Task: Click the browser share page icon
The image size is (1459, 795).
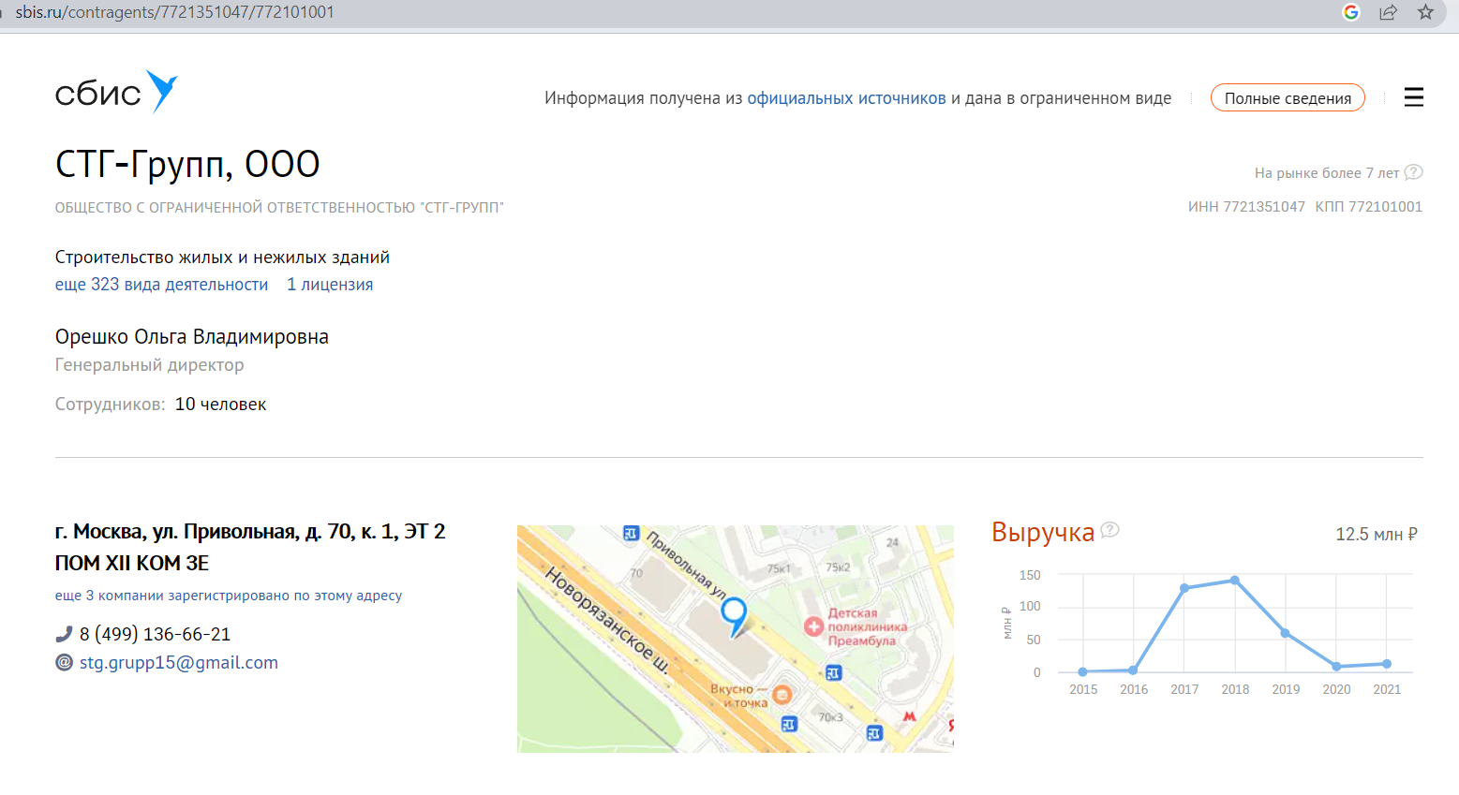Action: click(x=1388, y=12)
